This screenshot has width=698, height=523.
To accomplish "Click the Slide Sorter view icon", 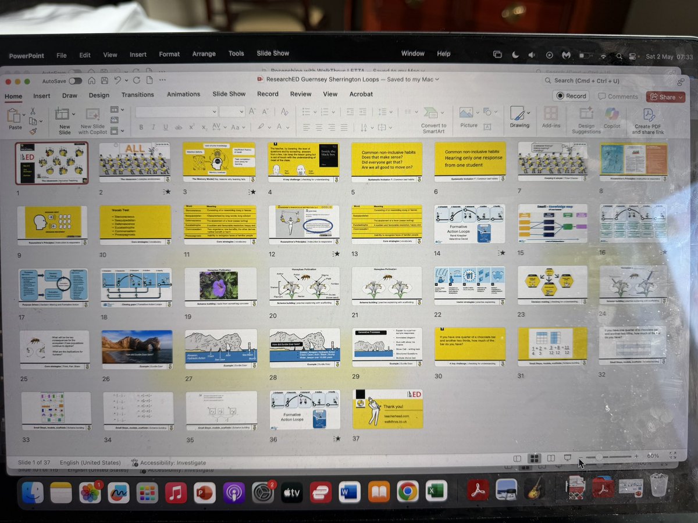I will click(x=535, y=458).
